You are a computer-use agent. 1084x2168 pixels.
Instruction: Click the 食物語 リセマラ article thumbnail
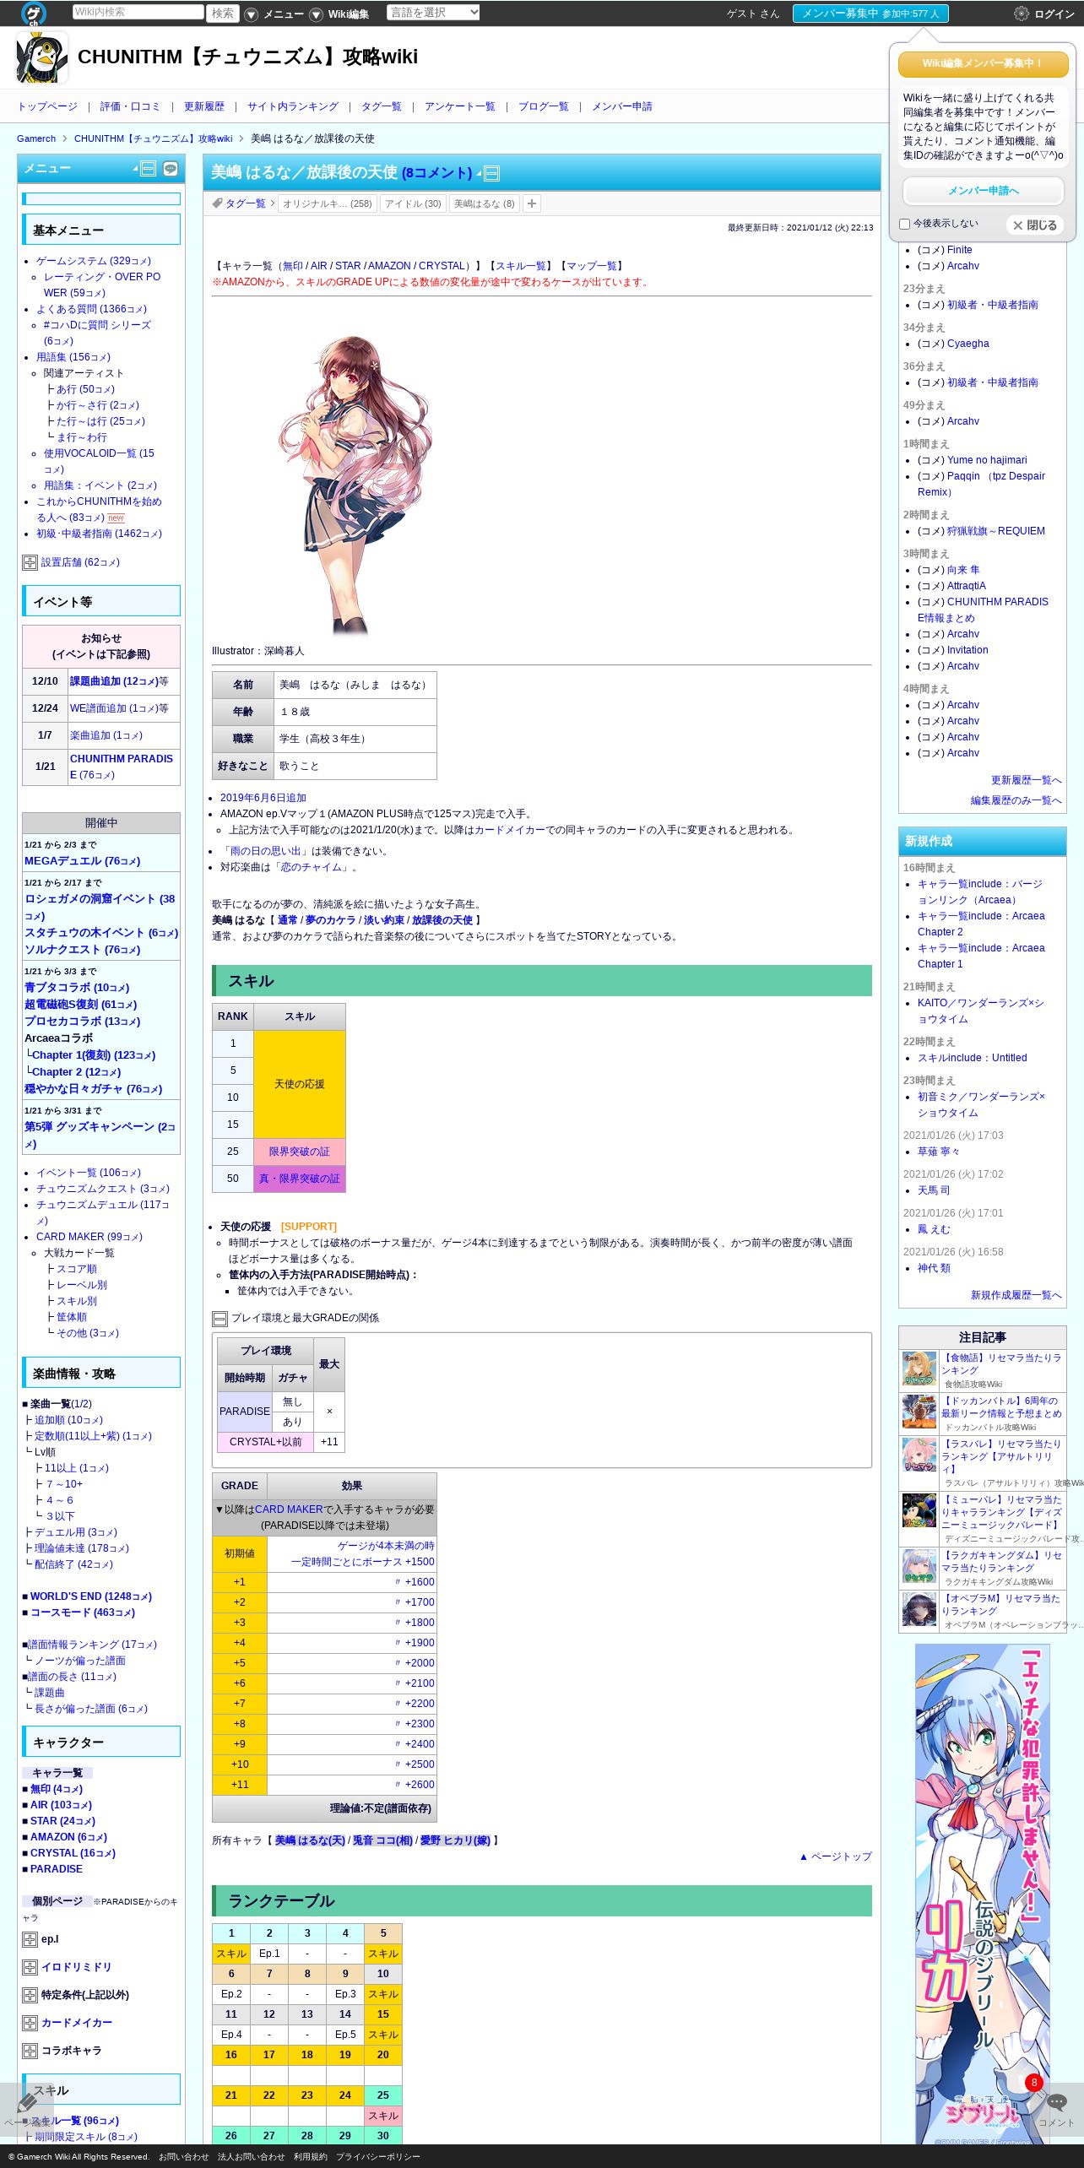coord(919,1369)
